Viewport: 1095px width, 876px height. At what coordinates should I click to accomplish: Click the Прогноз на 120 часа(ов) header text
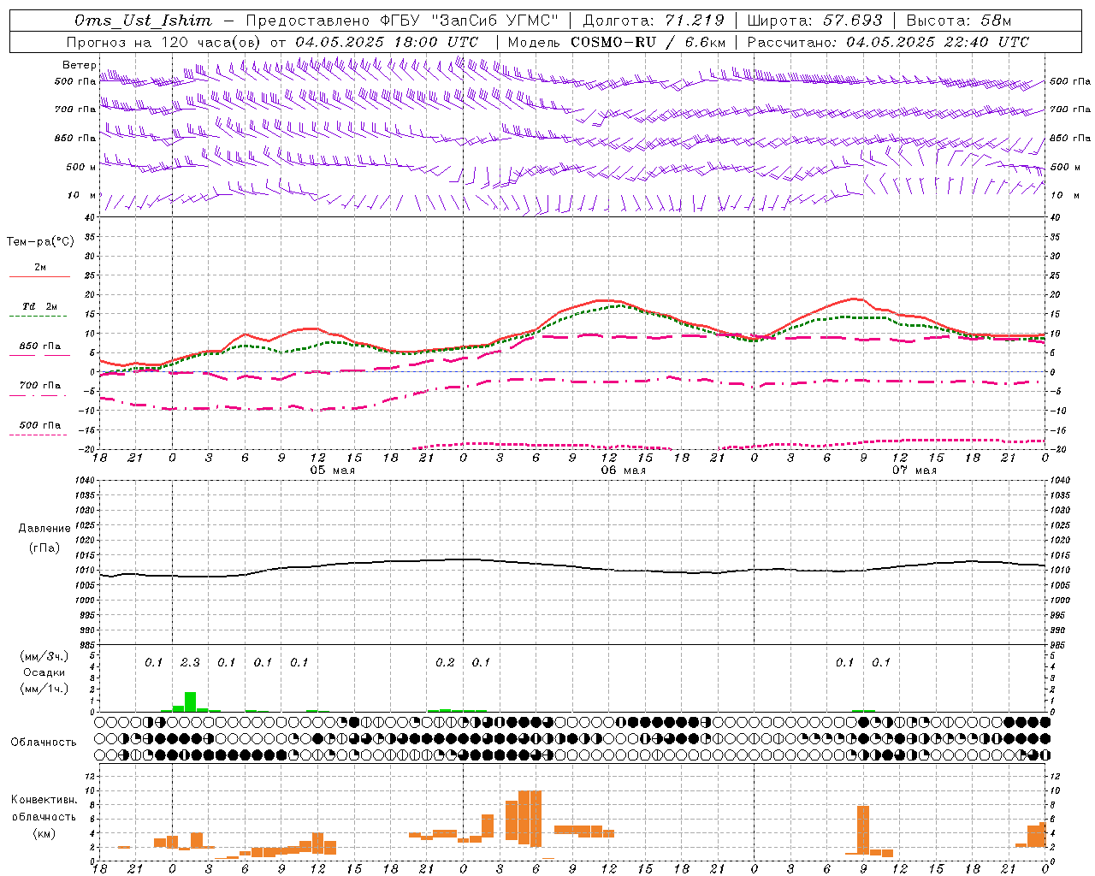tap(164, 42)
